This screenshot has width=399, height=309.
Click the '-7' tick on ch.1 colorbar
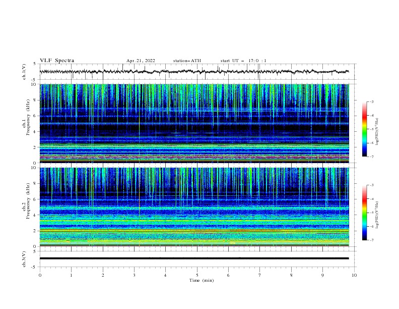(x=372, y=157)
